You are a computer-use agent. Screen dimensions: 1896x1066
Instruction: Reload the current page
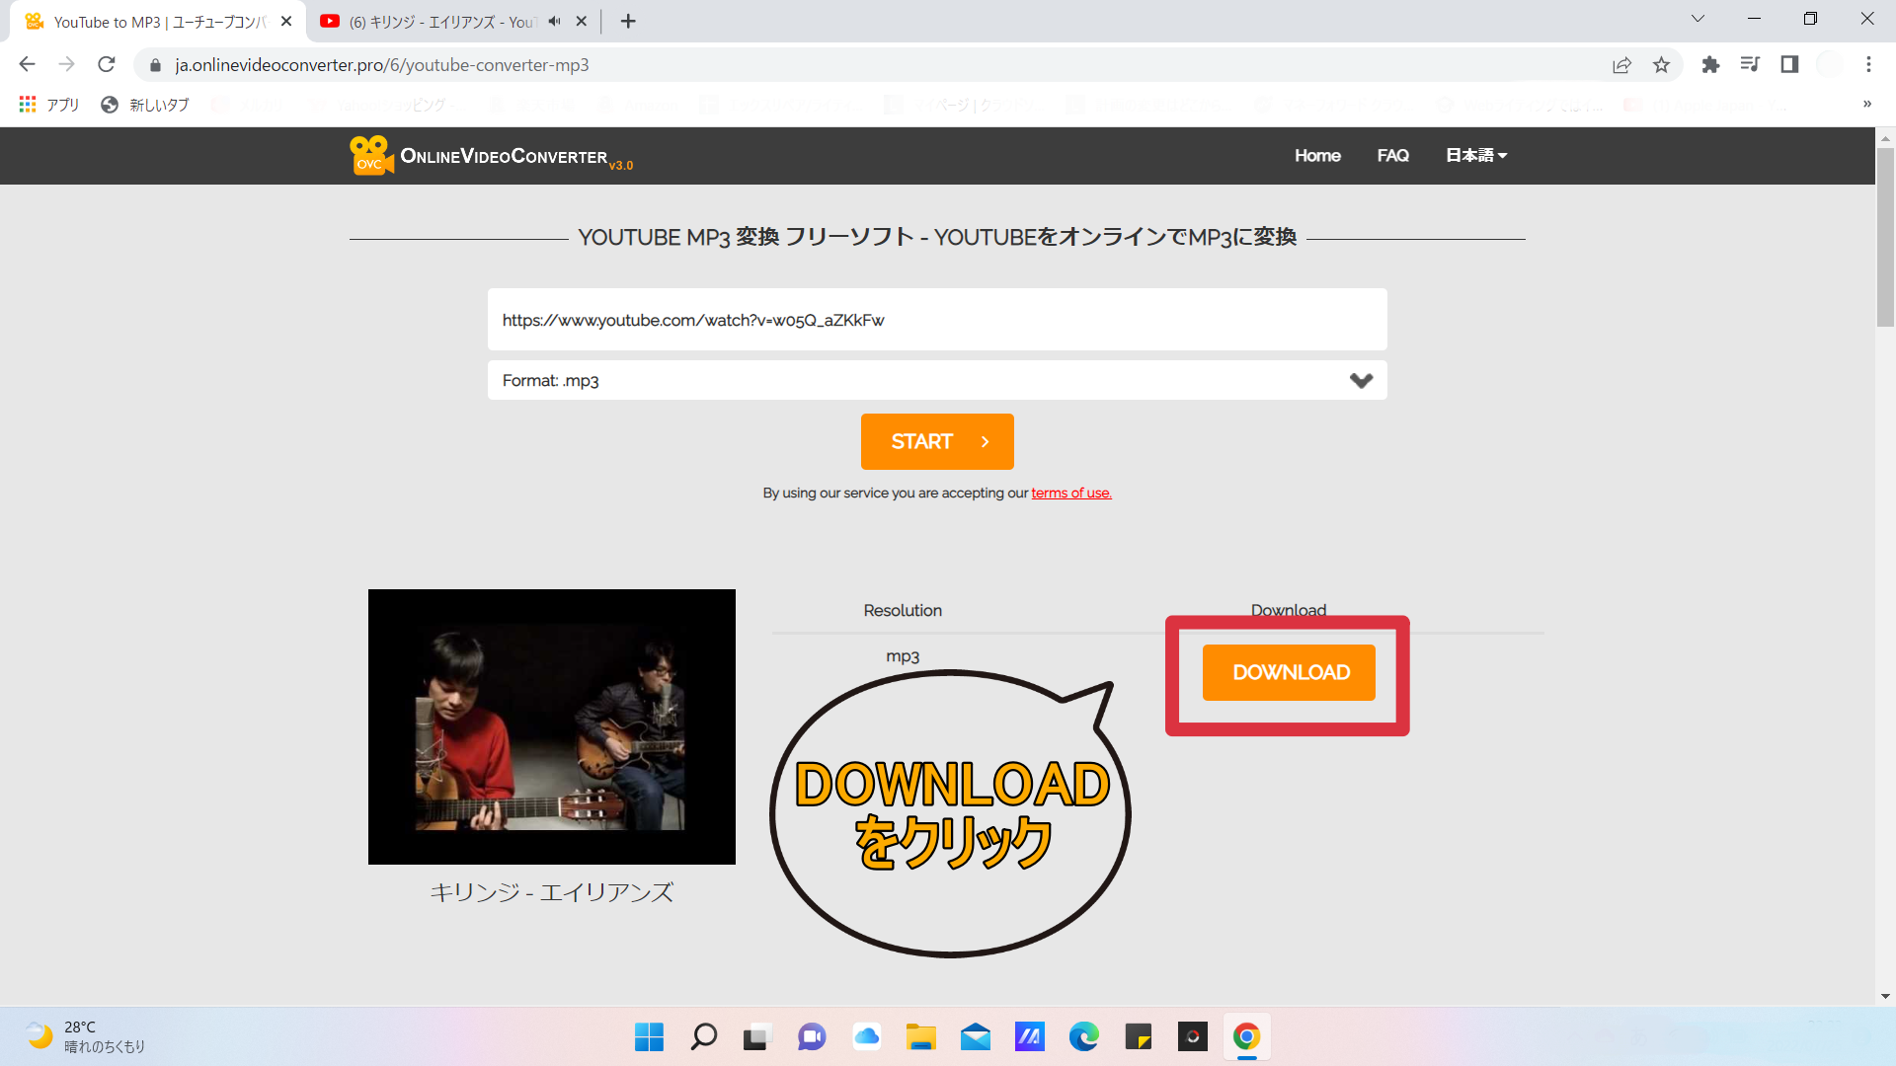point(107,65)
